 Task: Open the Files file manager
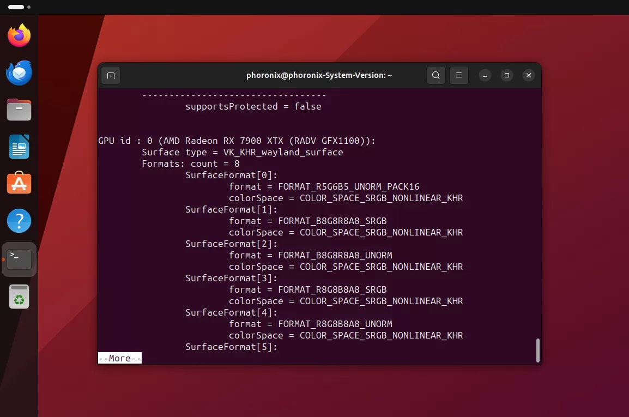(19, 110)
